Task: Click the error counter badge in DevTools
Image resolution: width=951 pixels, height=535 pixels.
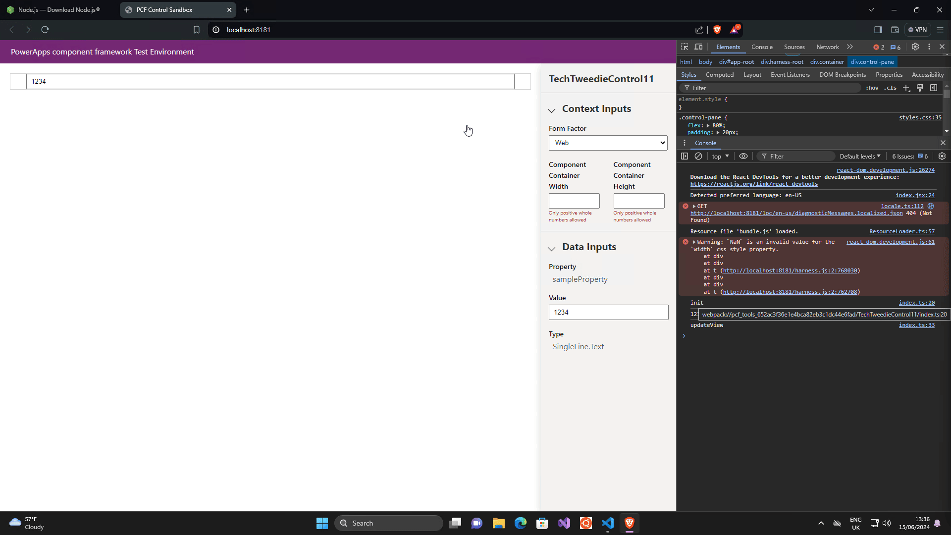Action: (878, 47)
